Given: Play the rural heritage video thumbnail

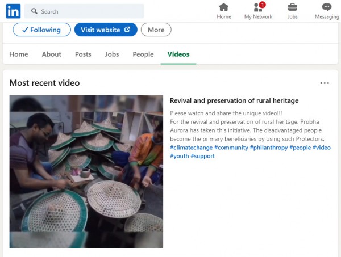Looking at the screenshot, I should coord(86,172).
